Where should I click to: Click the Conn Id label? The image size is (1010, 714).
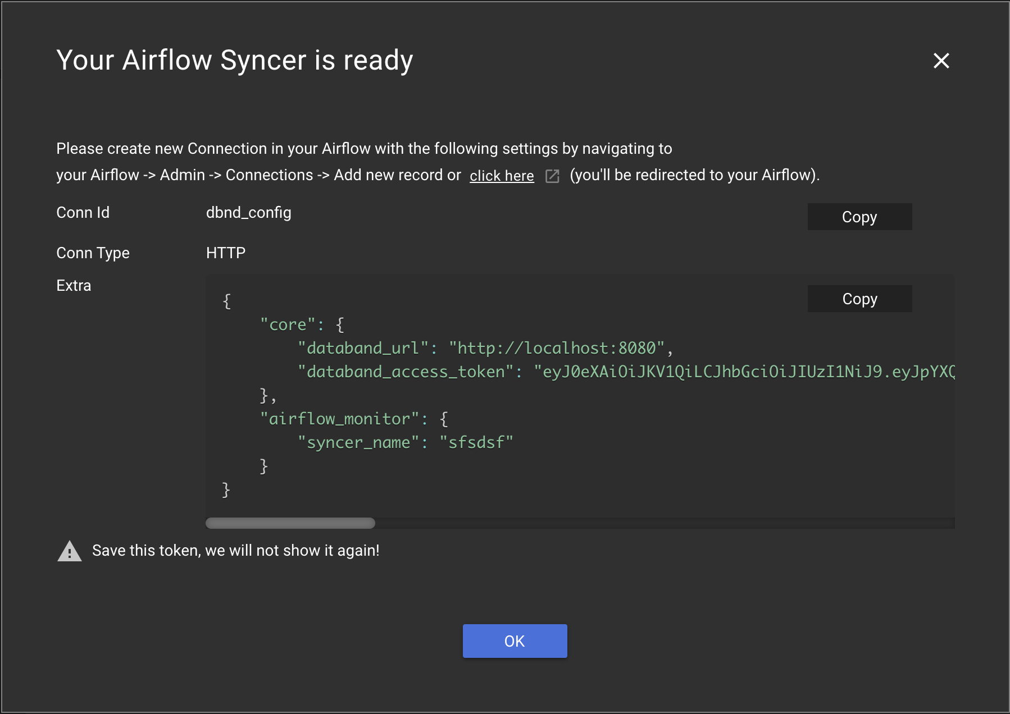pos(83,213)
